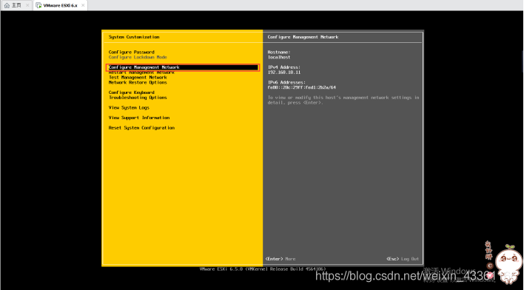The width and height of the screenshot is (524, 290).
Task: Click the IPv6 Addresses label
Action: (286, 82)
